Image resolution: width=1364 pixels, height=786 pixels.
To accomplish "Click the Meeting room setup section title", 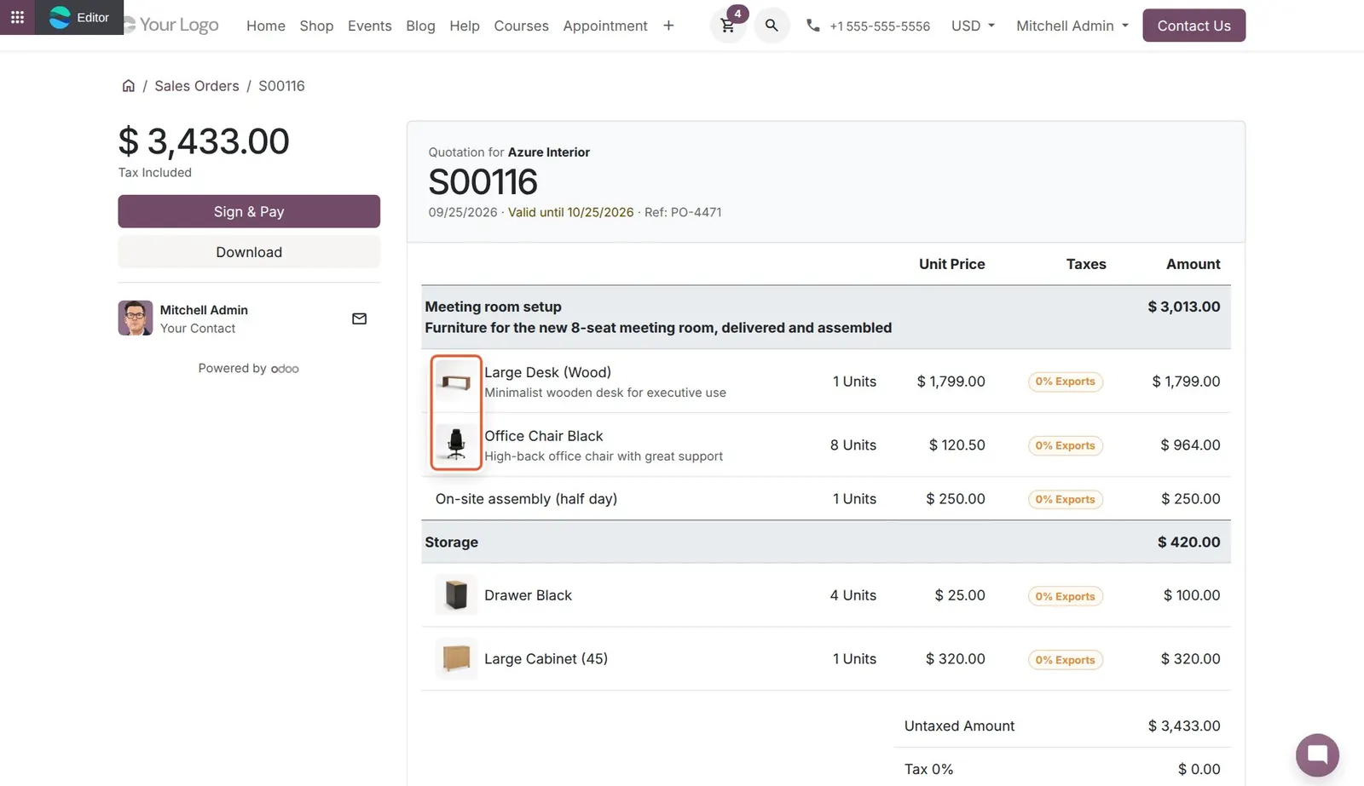I will click(x=493, y=307).
